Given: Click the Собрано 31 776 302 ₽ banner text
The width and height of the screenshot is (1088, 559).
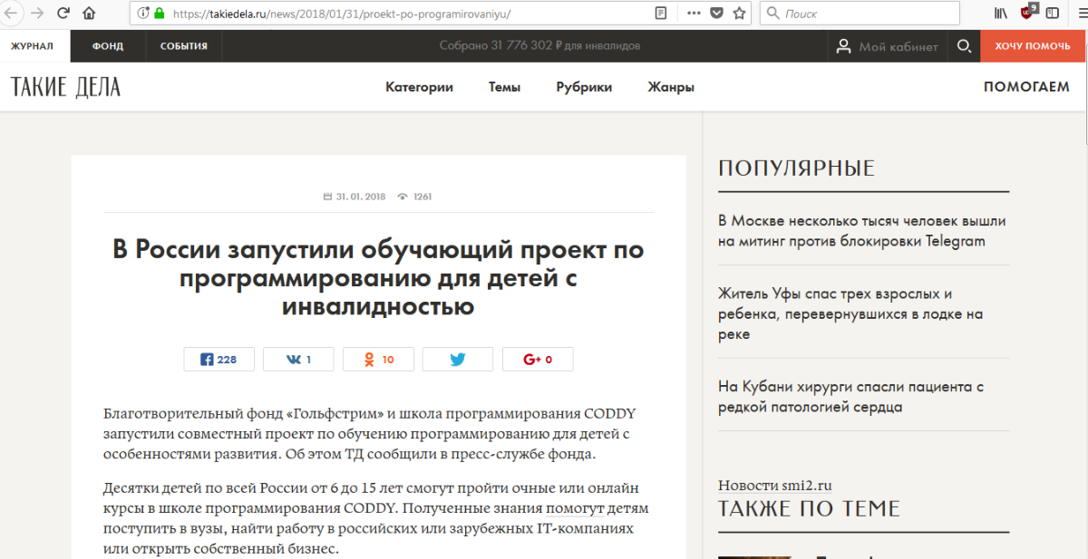Looking at the screenshot, I should click(539, 45).
